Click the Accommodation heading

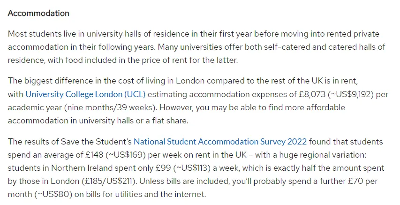click(x=38, y=13)
